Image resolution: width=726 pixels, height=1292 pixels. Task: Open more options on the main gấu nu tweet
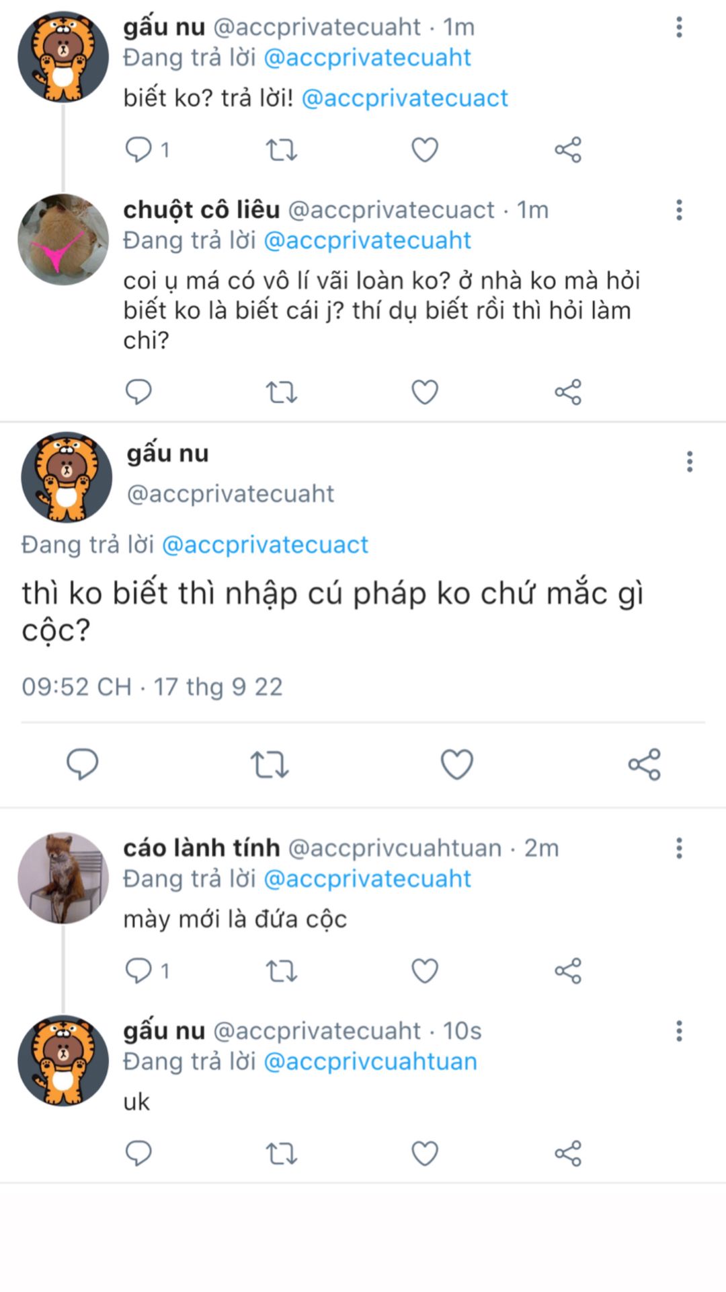689,462
